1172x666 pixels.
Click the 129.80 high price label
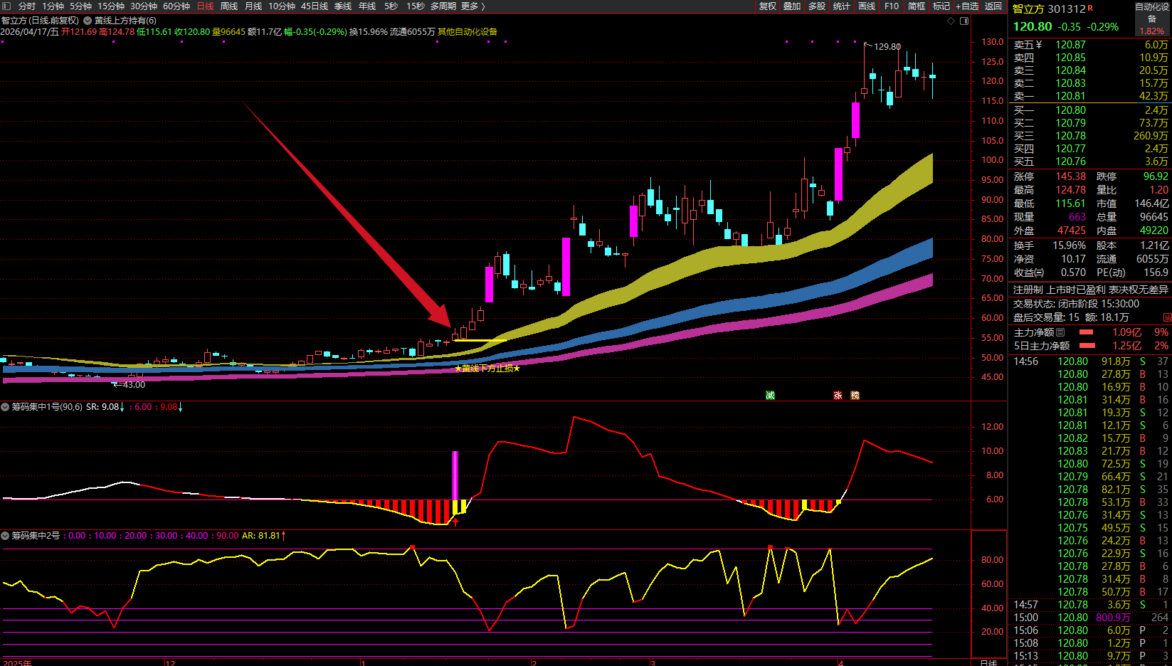(887, 47)
